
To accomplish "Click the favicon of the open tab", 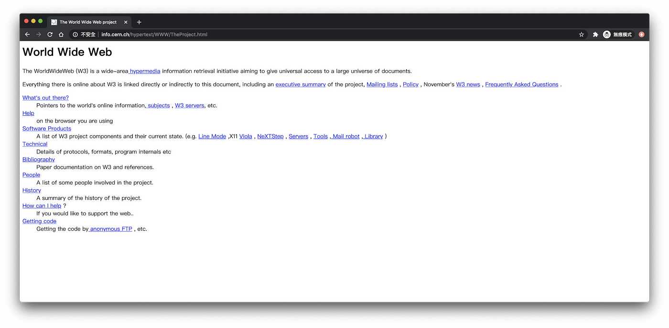I will pos(54,22).
